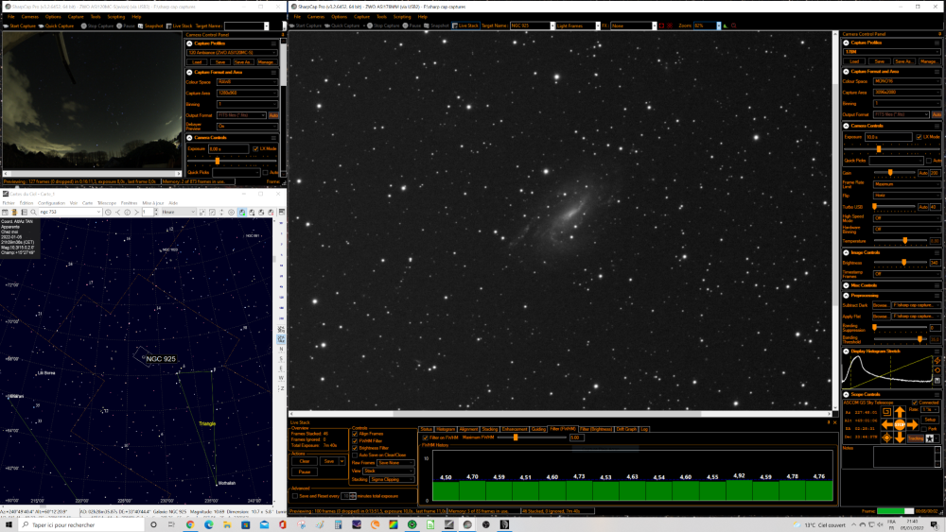Click Windows taskbar search box
The height and width of the screenshot is (532, 946).
[x=81, y=525]
